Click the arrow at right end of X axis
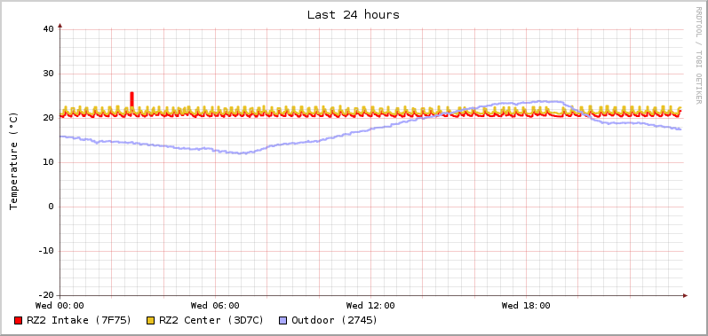This screenshot has width=708, height=336. point(685,295)
